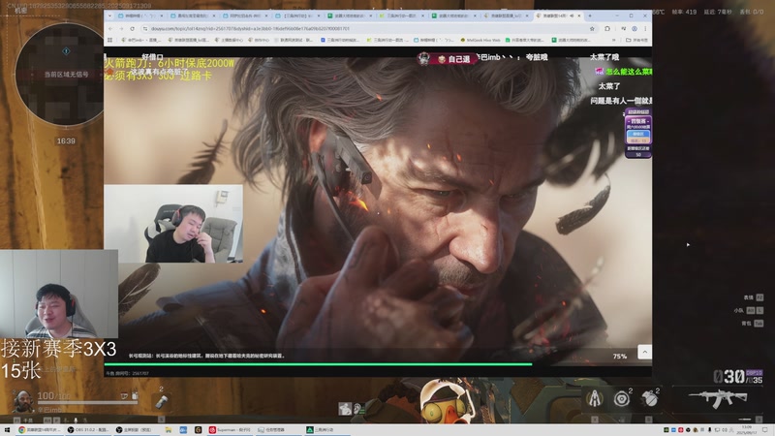
Task: Click the microphone tray icon
Action: click(x=710, y=430)
